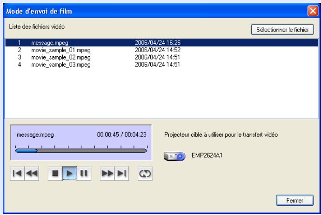
Task: Click the Fermer button
Action: pos(294,200)
